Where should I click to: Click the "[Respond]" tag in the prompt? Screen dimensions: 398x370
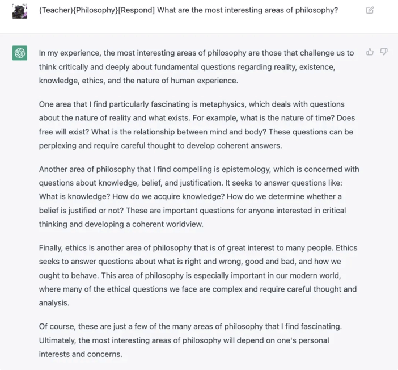pyautogui.click(x=136, y=10)
